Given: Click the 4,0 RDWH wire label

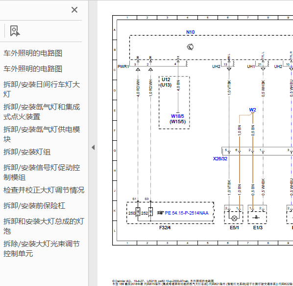Looking at the screenshot, I should point(138,88).
